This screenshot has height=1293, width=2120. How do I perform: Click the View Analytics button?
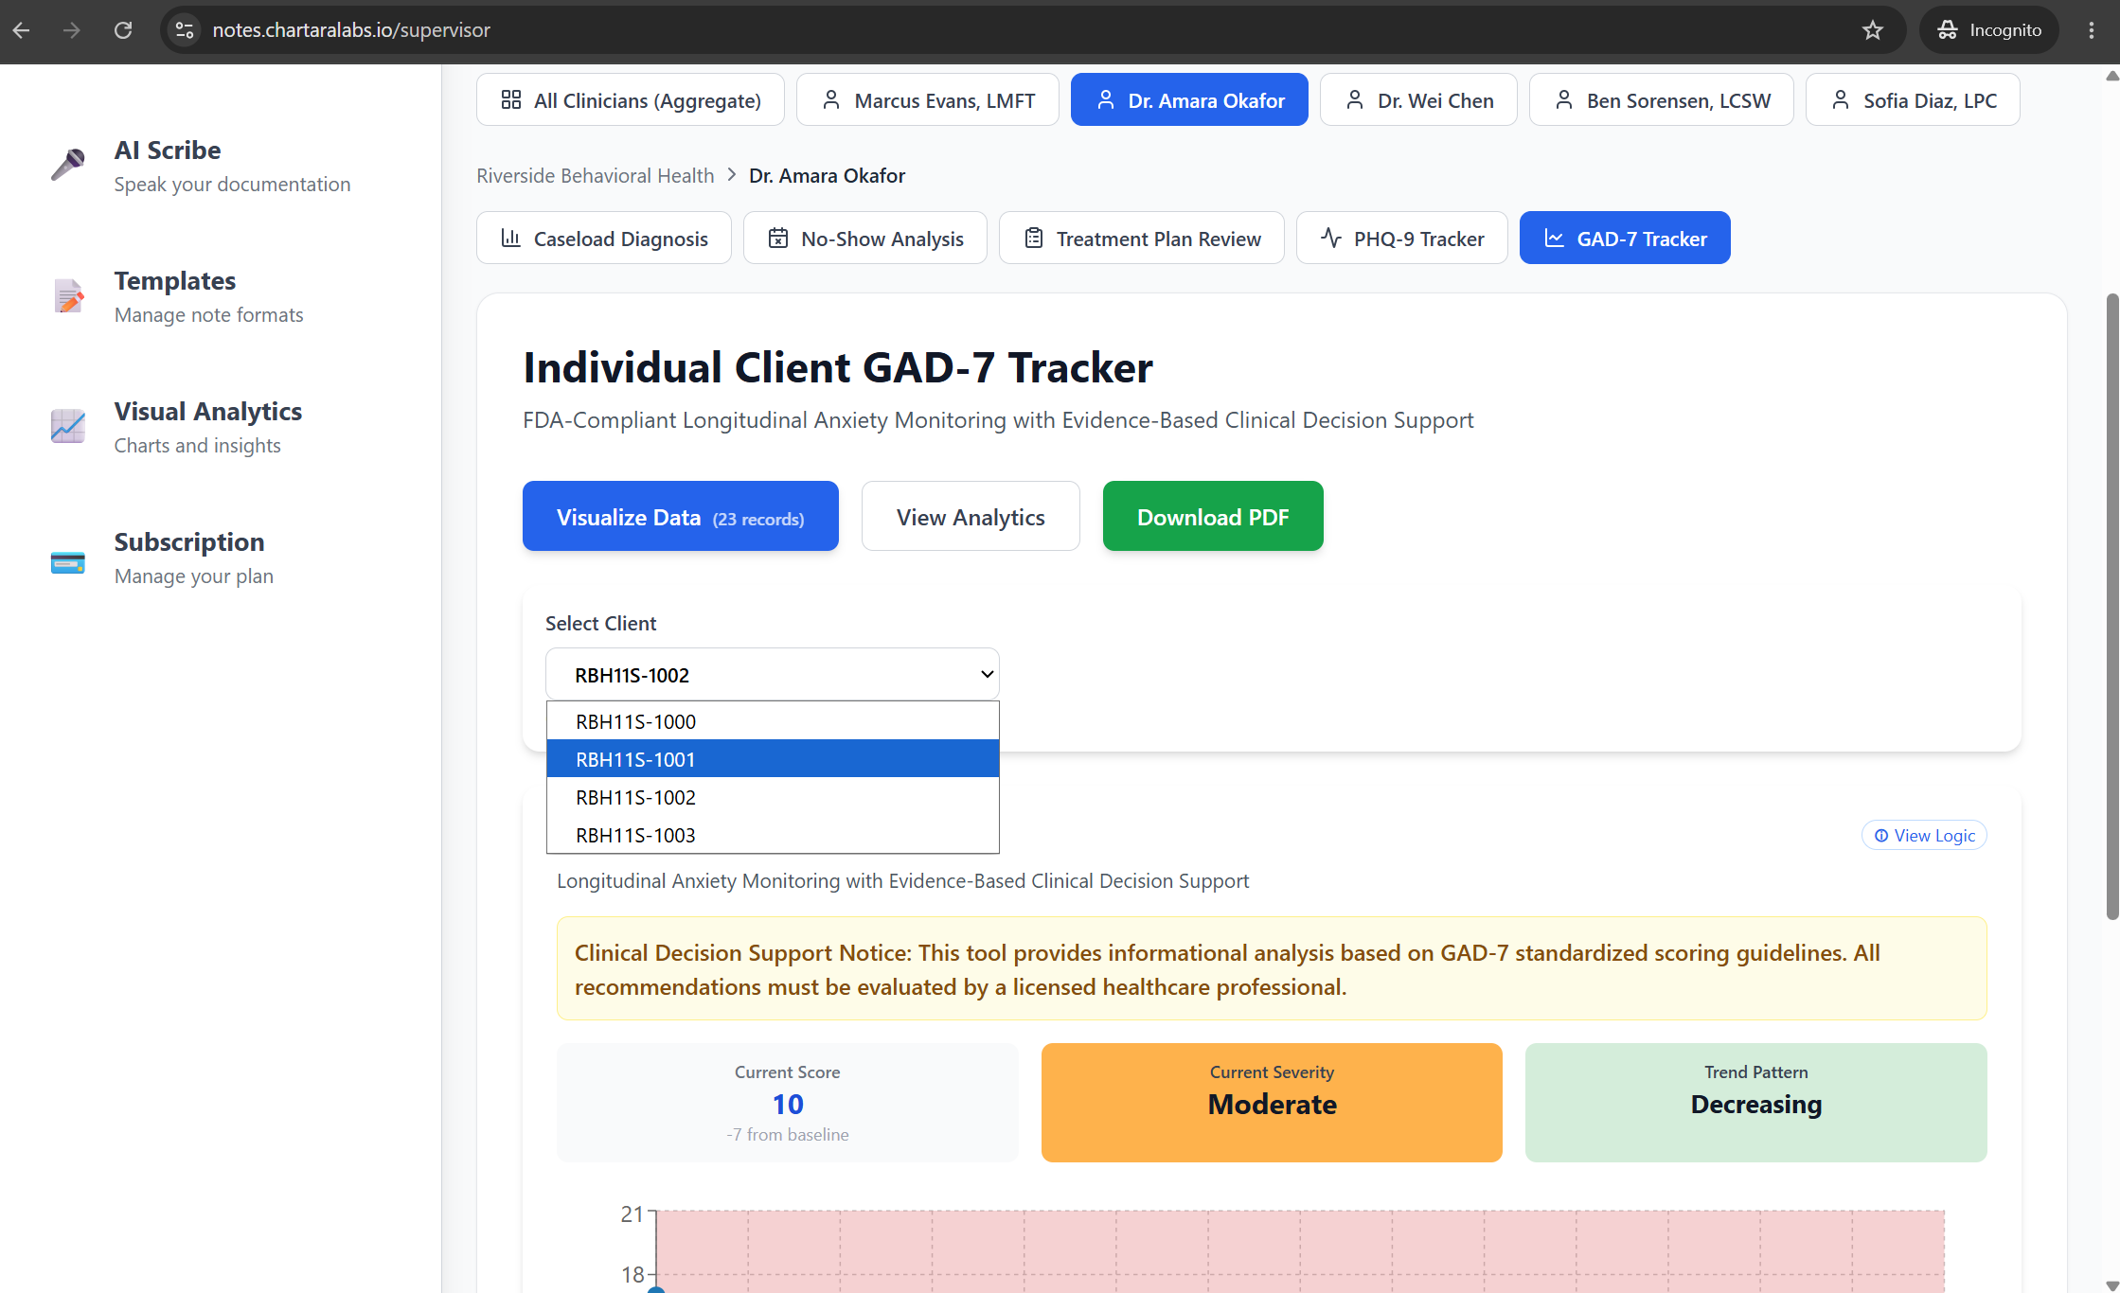971,516
